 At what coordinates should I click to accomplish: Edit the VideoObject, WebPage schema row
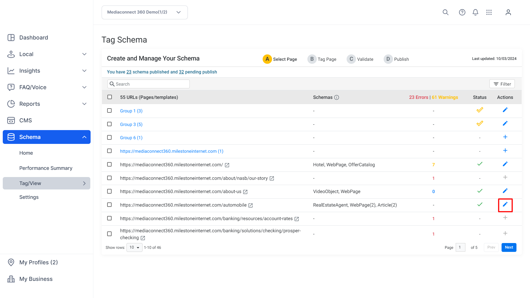click(x=505, y=191)
